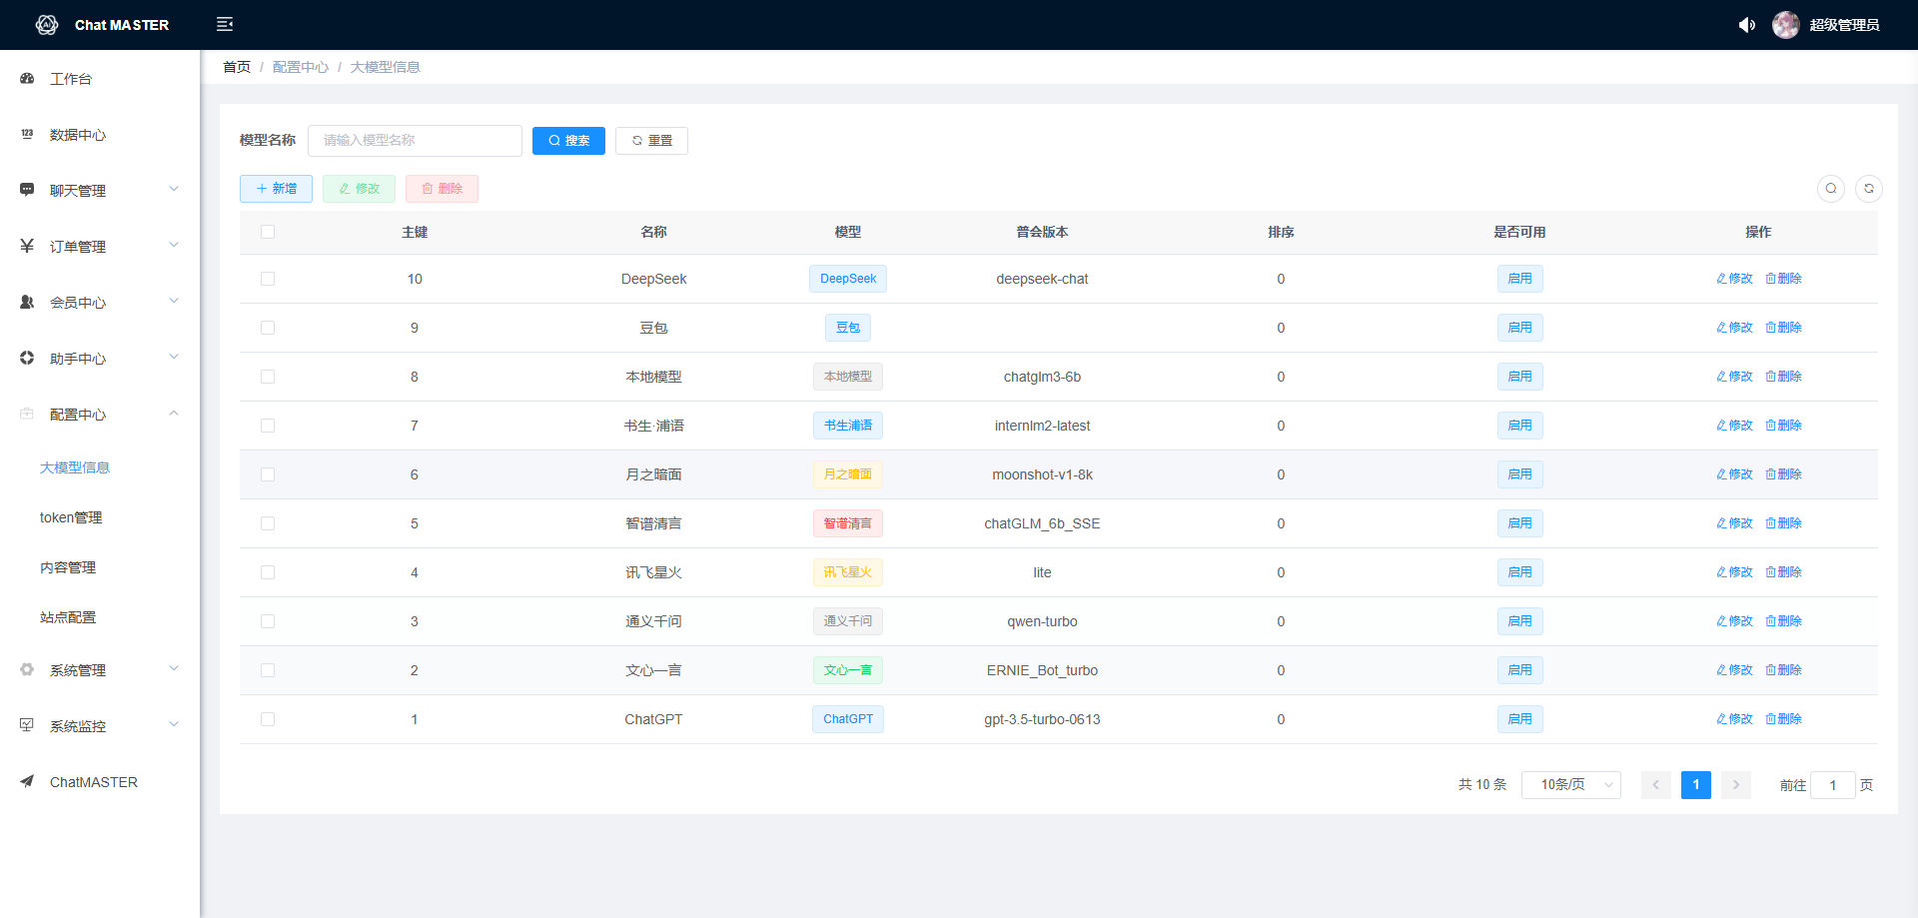Expand the 系统管理 sidebar menu

(98, 670)
